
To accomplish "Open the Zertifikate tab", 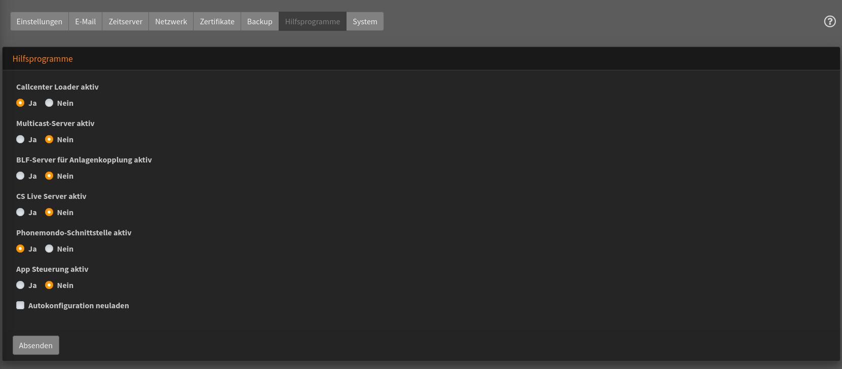I will [217, 21].
